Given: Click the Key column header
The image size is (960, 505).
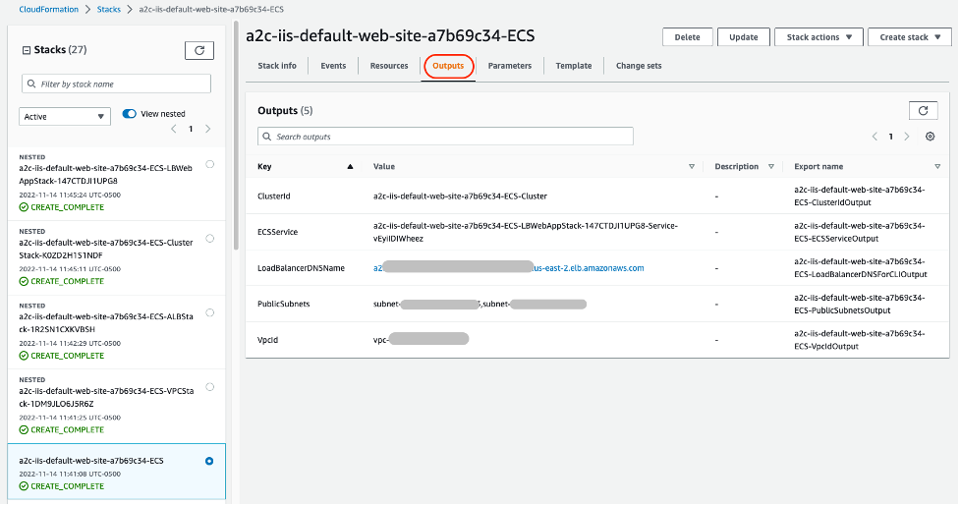Looking at the screenshot, I should point(264,166).
